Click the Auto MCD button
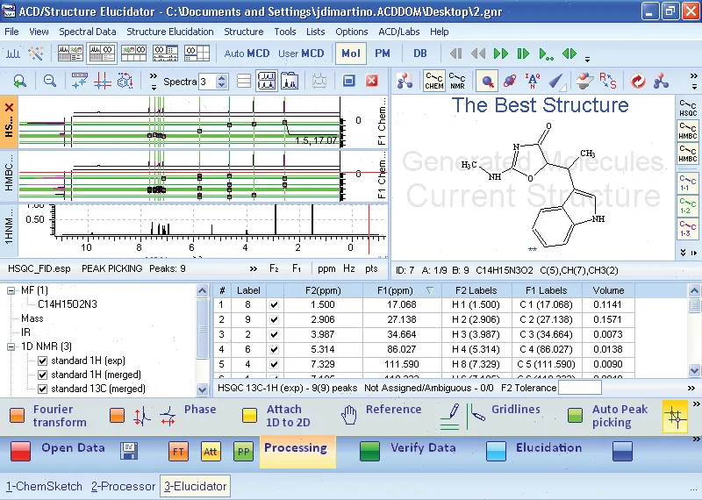Viewport: 702px width, 500px height. tap(247, 54)
